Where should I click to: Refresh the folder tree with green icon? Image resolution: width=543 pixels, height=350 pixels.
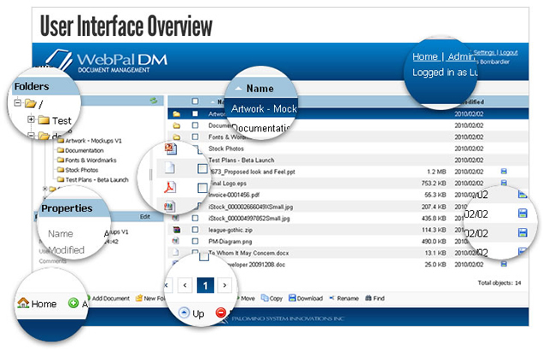tap(154, 101)
